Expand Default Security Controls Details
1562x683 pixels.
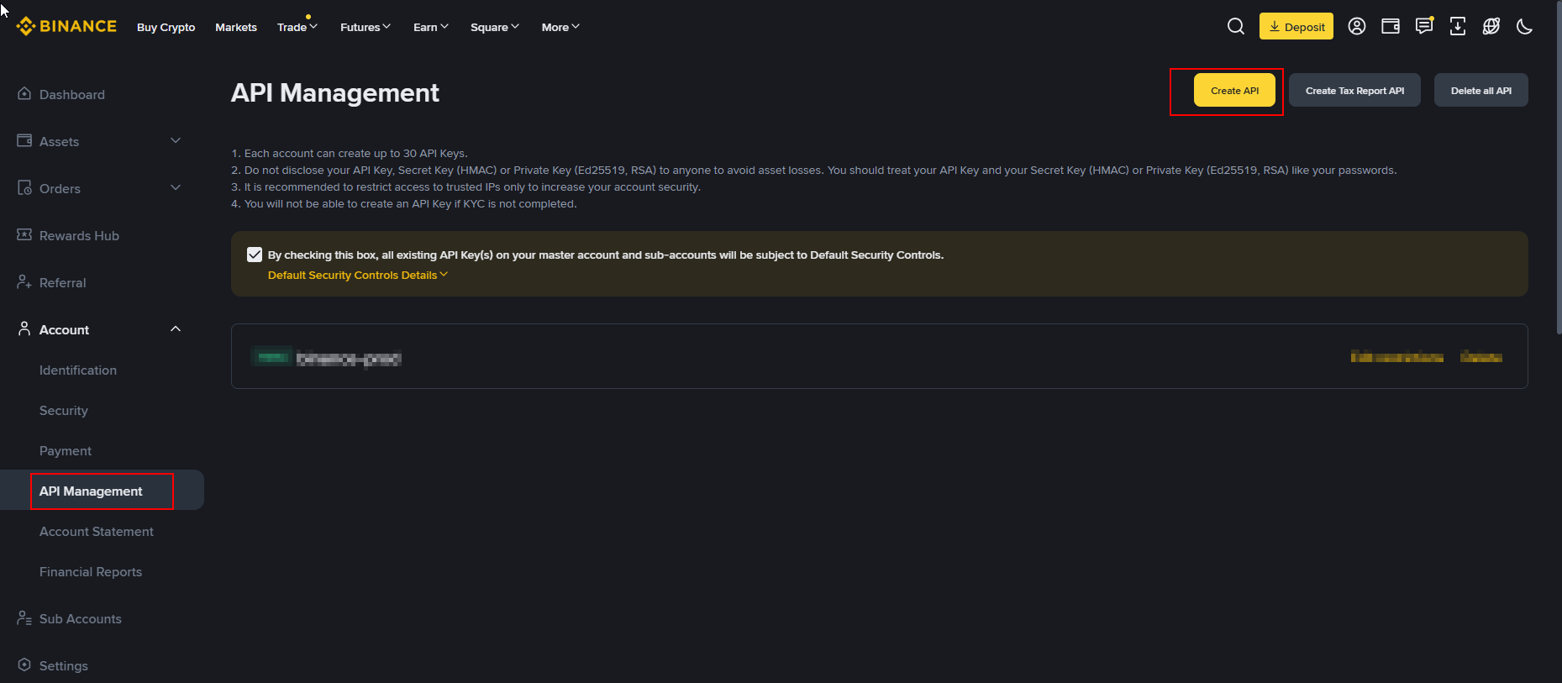[357, 276]
